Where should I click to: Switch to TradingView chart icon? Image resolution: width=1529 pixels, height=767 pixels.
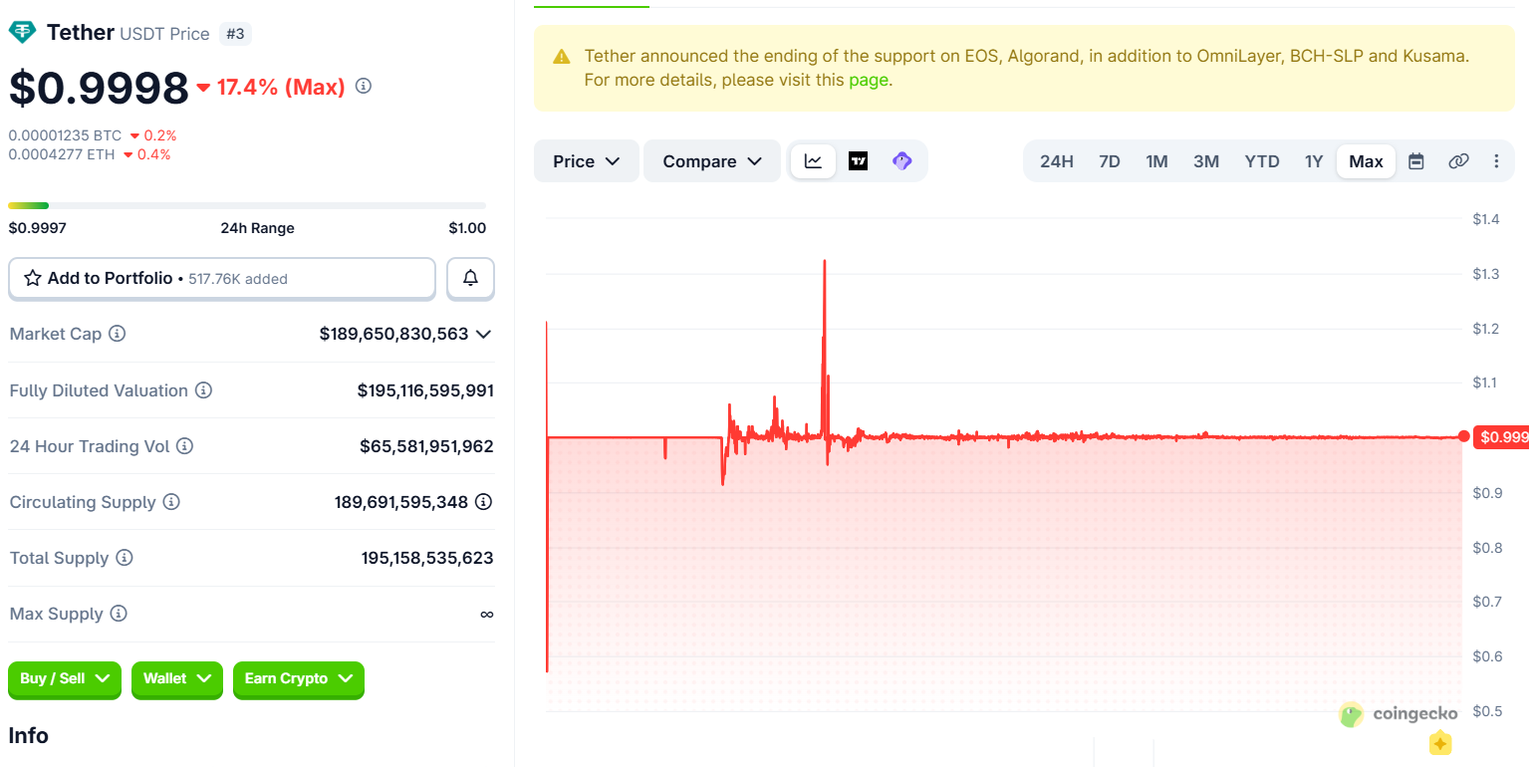(x=858, y=161)
